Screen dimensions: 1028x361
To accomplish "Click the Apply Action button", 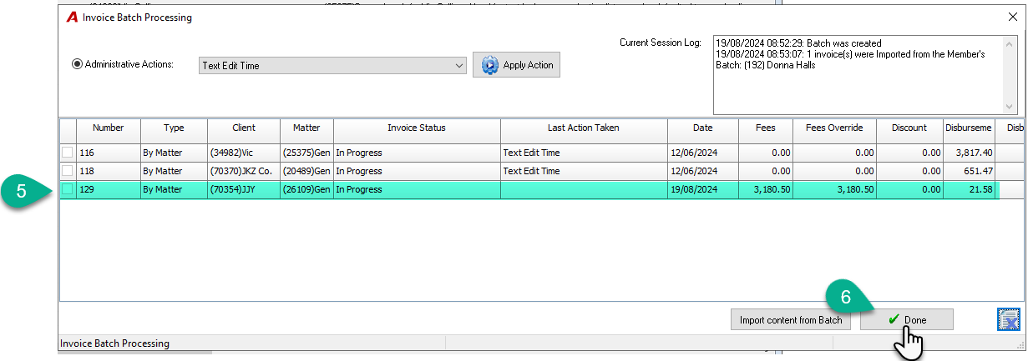I will pos(516,65).
